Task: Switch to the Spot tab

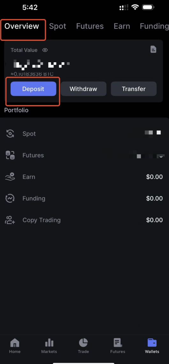Action: pyautogui.click(x=57, y=26)
